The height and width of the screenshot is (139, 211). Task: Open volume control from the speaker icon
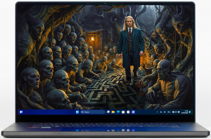pos(176,112)
